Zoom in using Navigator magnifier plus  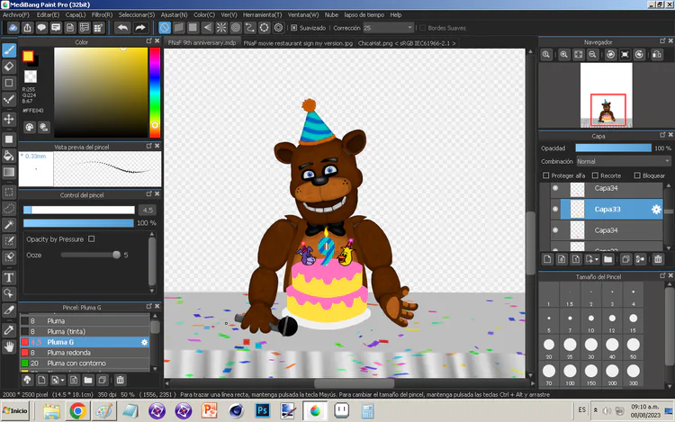[563, 55]
